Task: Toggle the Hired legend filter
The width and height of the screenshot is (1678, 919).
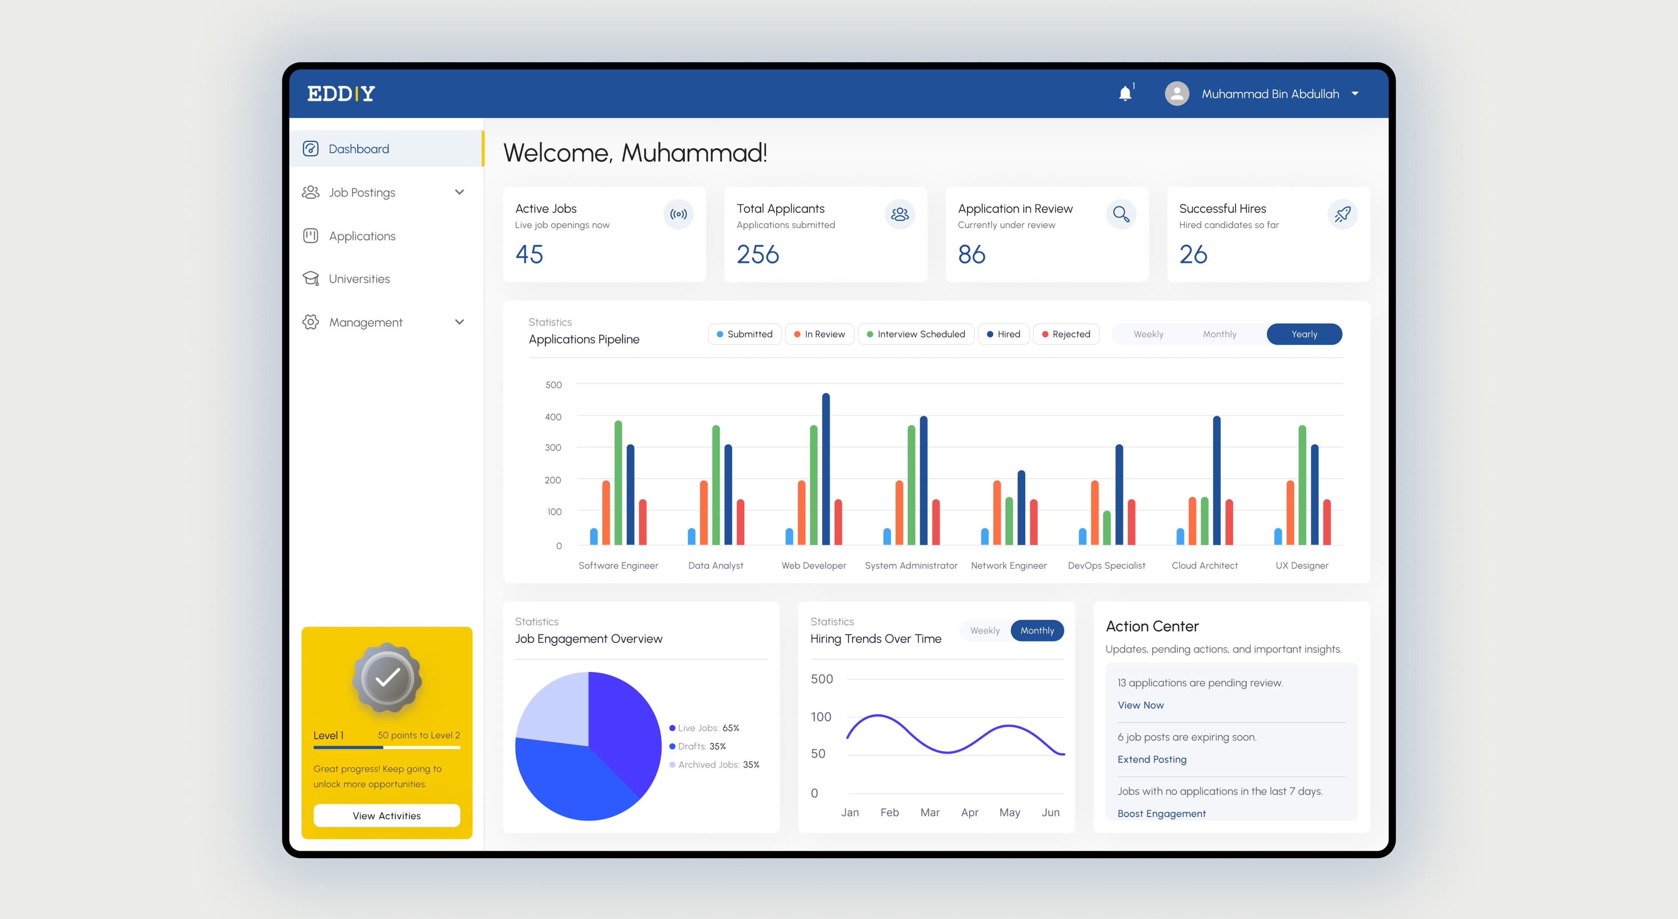Action: click(x=1004, y=334)
